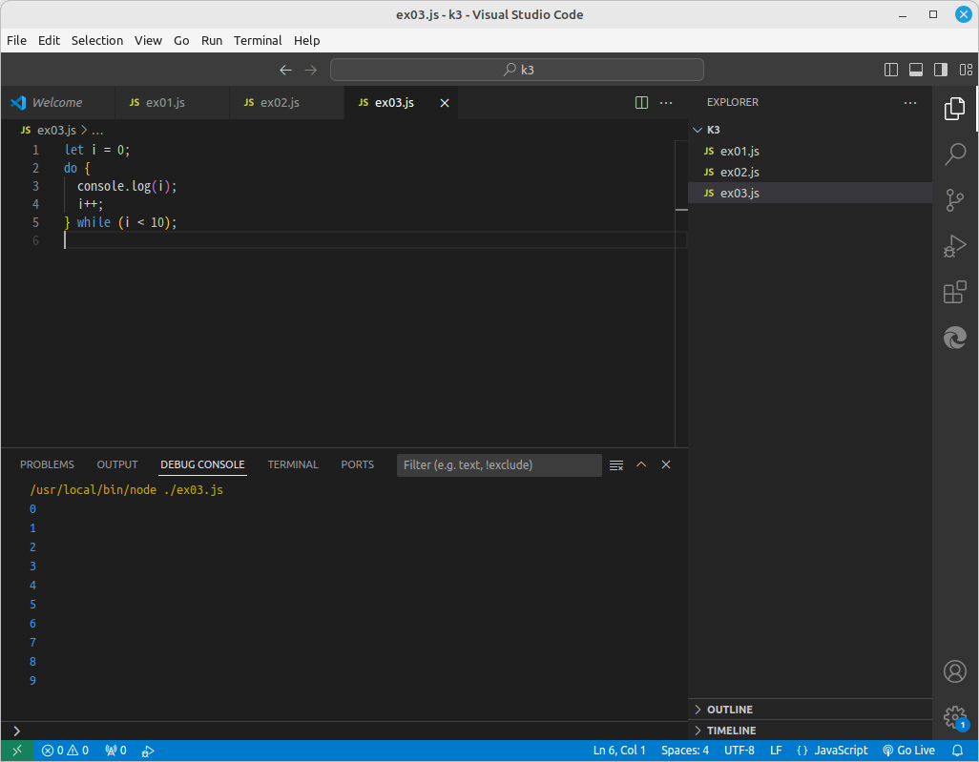Switch to the ex02.js editor tab
The width and height of the screenshot is (979, 762).
[x=286, y=103]
